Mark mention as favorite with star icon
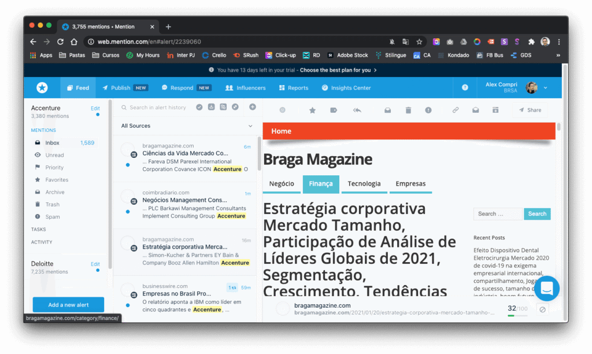This screenshot has height=354, width=592. 312,110
